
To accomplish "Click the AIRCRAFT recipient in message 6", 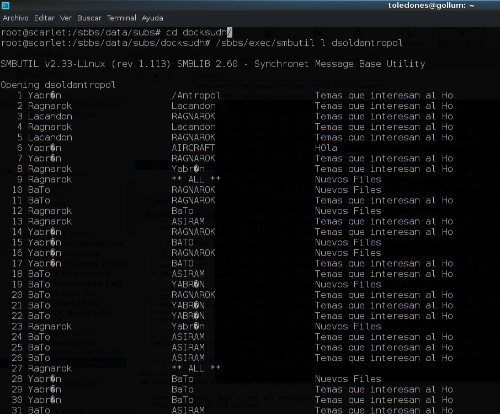I will (193, 148).
